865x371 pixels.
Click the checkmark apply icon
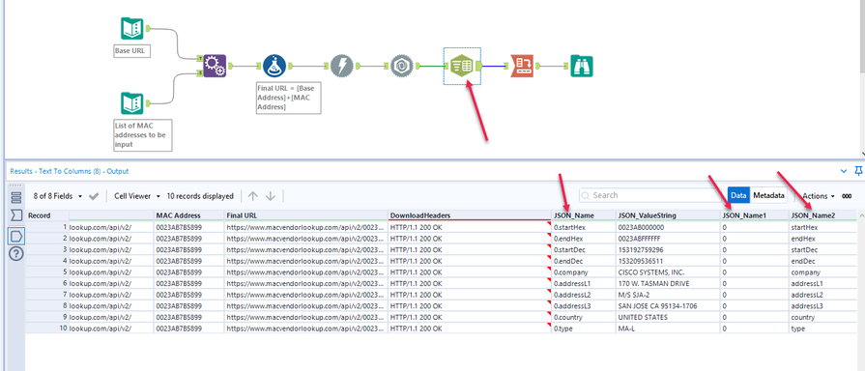tap(93, 196)
